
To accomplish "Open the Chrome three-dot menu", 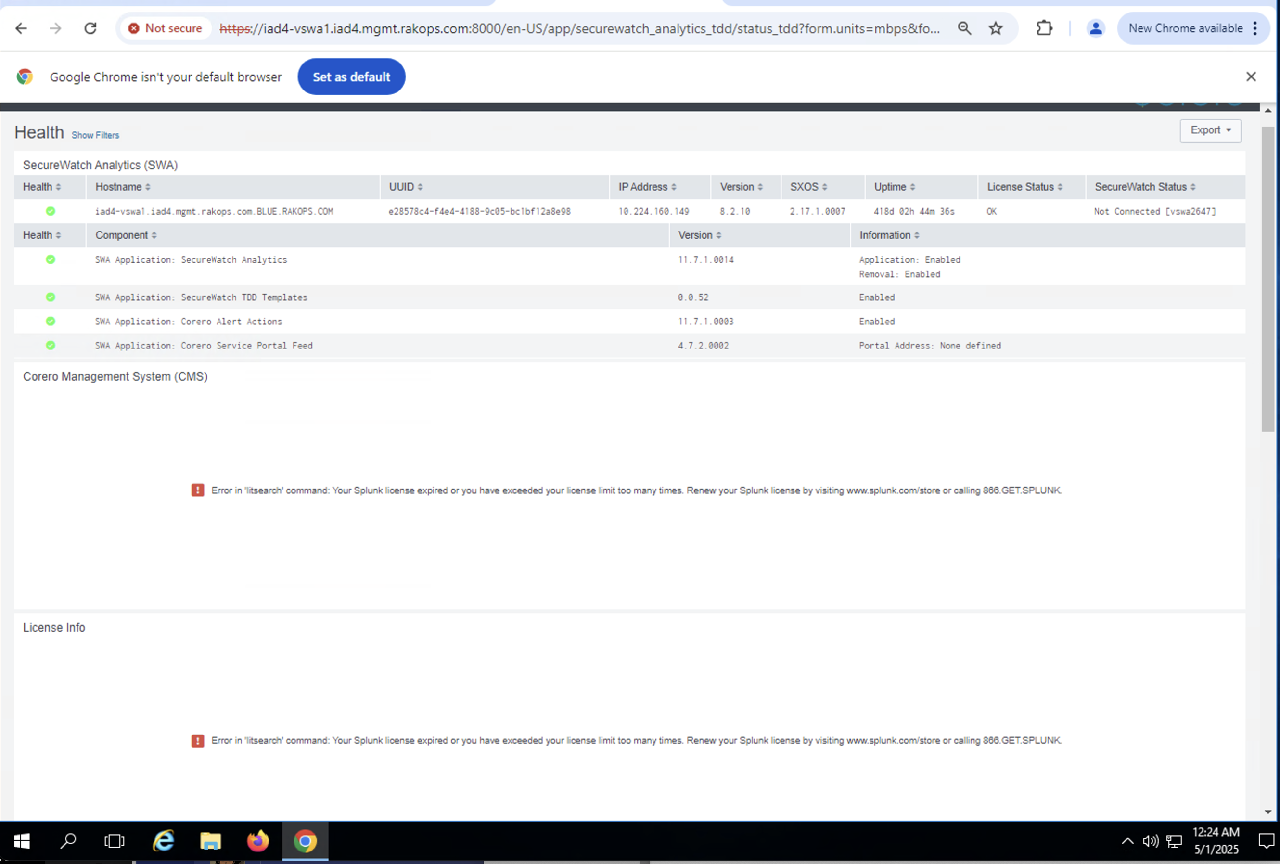I will (1255, 28).
